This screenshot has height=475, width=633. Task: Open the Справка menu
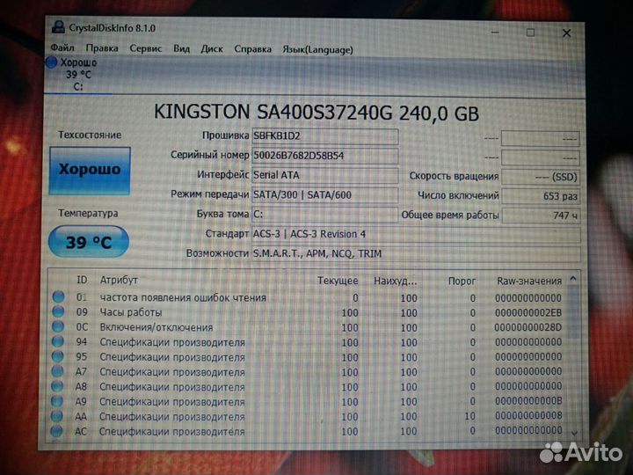(252, 49)
